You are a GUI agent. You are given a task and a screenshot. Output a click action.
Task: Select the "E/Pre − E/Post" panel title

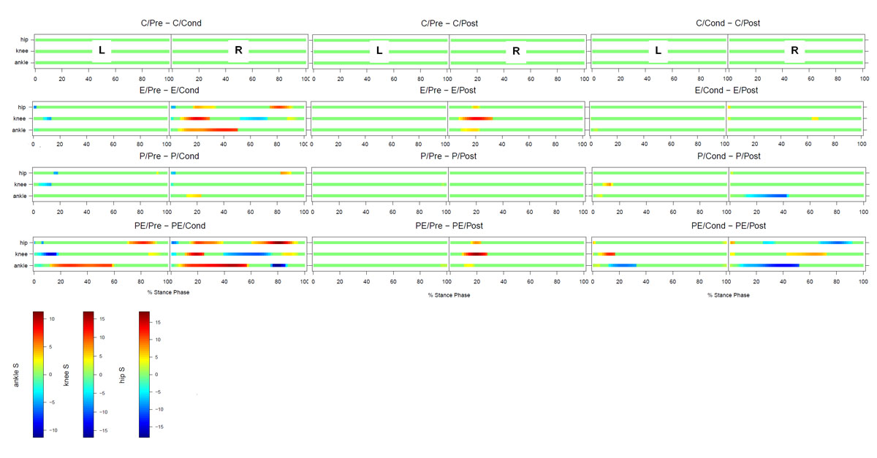[449, 90]
